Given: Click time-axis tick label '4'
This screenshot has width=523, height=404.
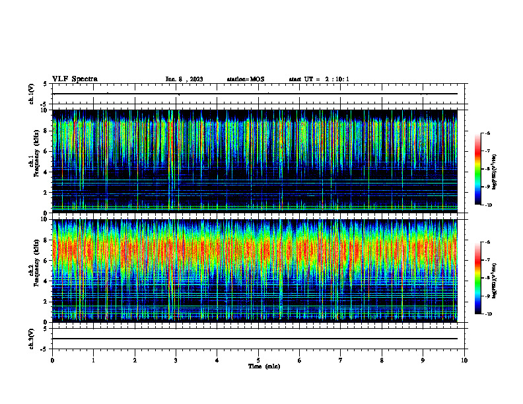Looking at the screenshot, I should click(x=217, y=360).
